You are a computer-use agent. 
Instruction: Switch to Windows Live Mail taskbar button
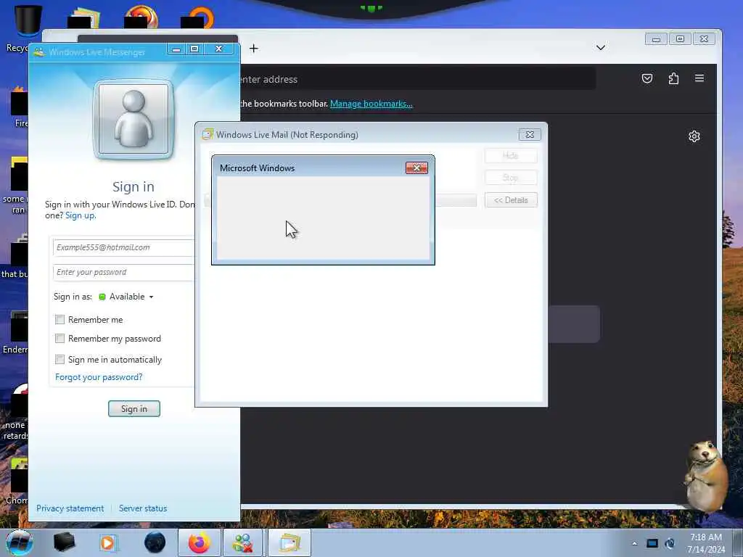pos(290,542)
